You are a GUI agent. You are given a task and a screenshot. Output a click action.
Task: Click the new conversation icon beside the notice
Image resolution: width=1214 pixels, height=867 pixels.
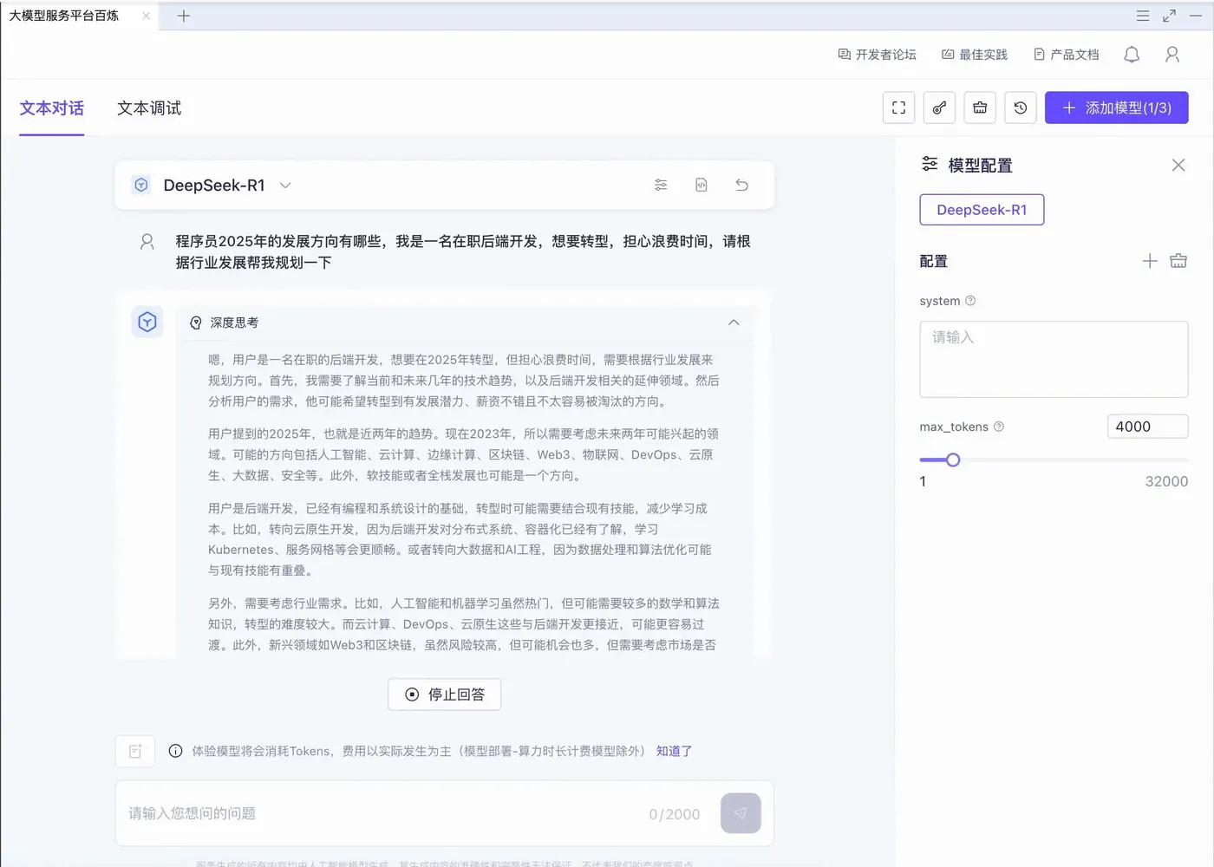135,751
